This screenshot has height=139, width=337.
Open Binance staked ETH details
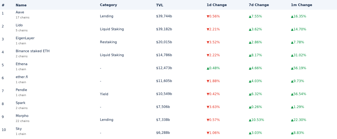(x=33, y=51)
